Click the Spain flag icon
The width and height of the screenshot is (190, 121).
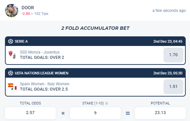tap(11, 85)
